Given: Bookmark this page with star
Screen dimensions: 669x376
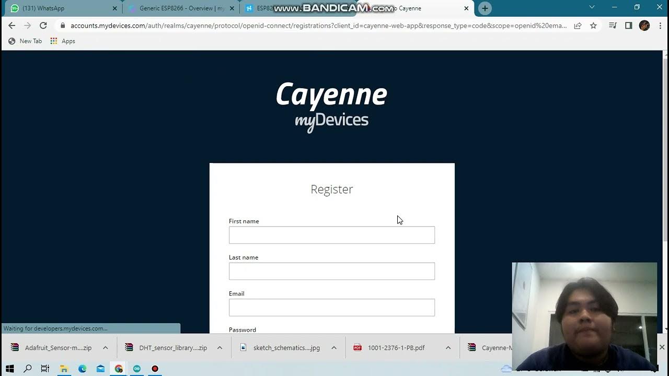Looking at the screenshot, I should 593,26.
